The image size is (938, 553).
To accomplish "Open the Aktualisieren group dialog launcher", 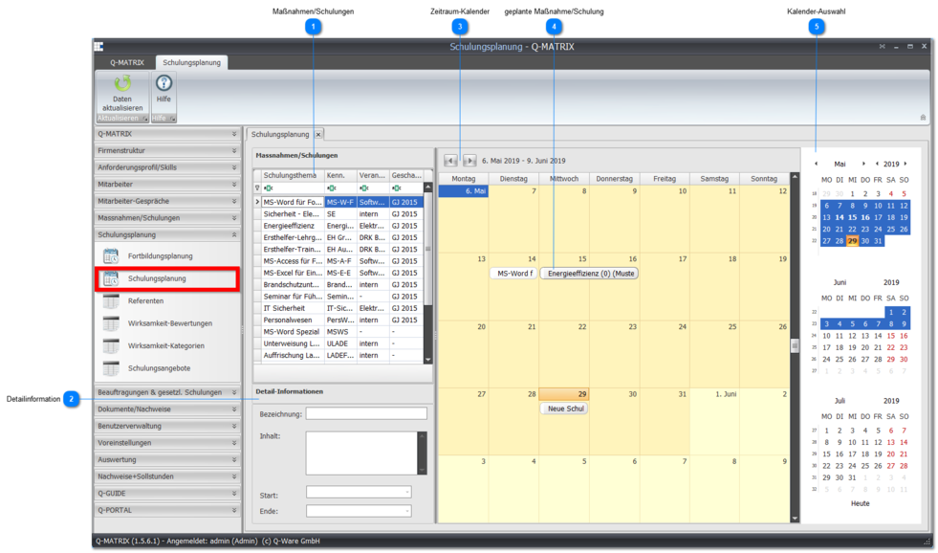I will [x=144, y=119].
